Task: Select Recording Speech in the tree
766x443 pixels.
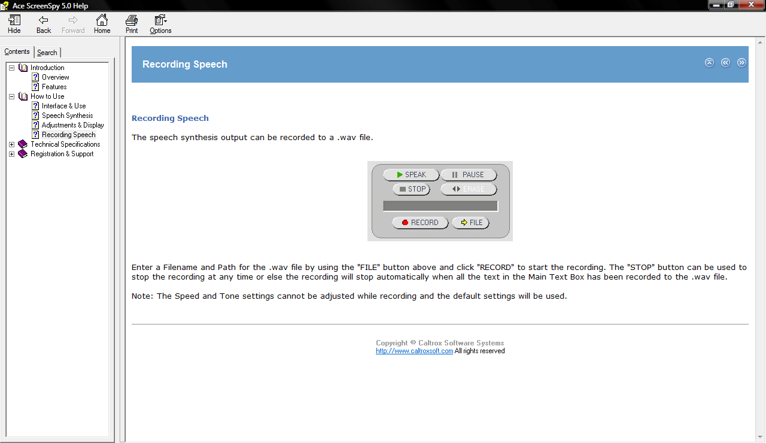Action: point(69,135)
